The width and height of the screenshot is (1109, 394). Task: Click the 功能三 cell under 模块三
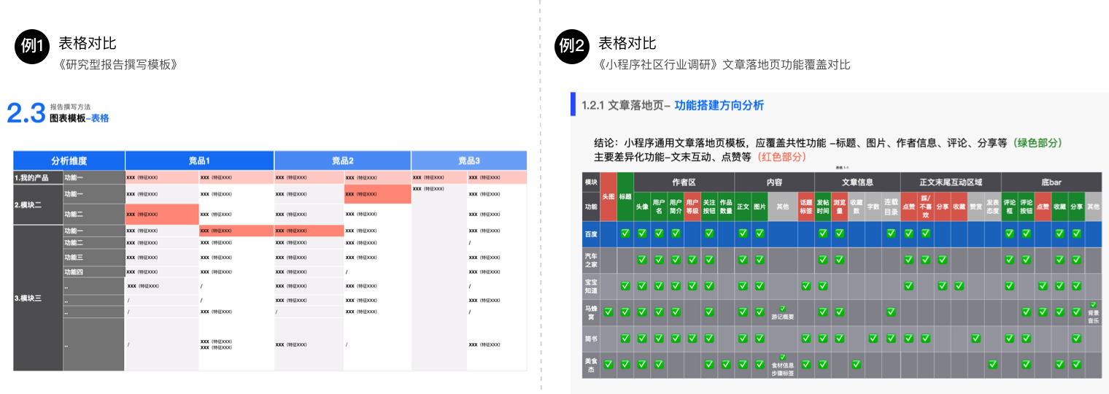pyautogui.click(x=94, y=258)
